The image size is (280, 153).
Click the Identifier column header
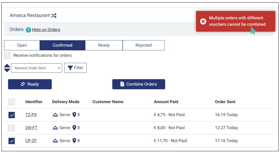34,102
